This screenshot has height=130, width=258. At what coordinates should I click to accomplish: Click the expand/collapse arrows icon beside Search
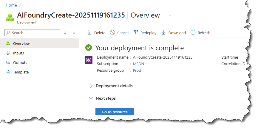pos(65,33)
